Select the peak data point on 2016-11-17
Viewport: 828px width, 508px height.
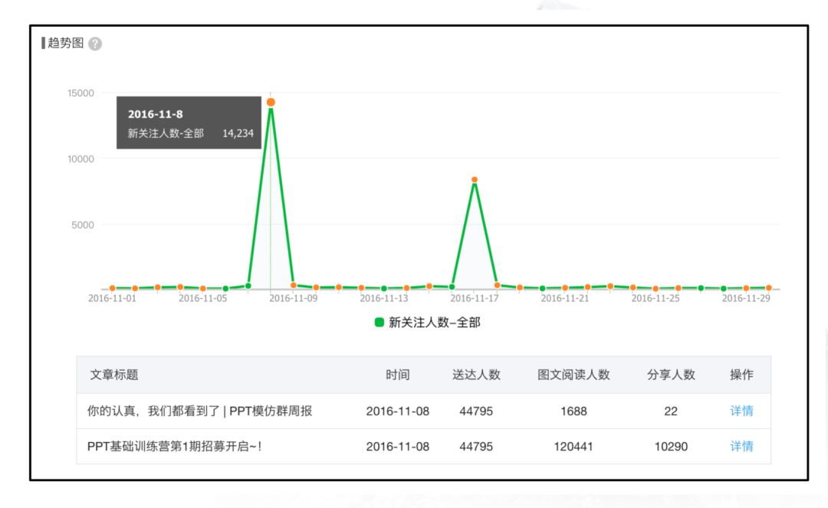point(475,180)
